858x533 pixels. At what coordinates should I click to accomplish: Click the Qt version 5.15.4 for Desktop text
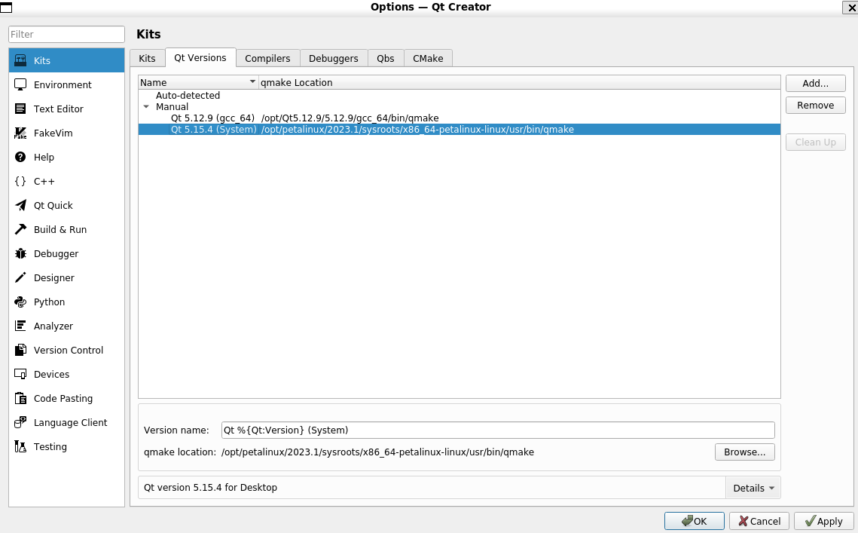tap(211, 487)
